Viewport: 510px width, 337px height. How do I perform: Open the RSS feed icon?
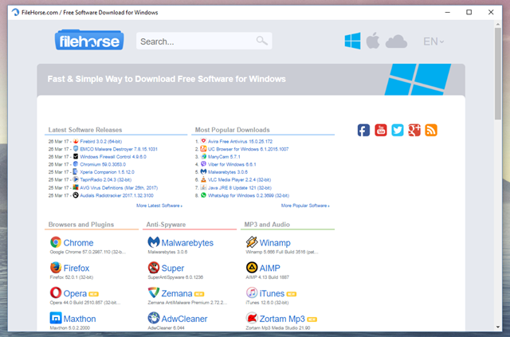[431, 130]
